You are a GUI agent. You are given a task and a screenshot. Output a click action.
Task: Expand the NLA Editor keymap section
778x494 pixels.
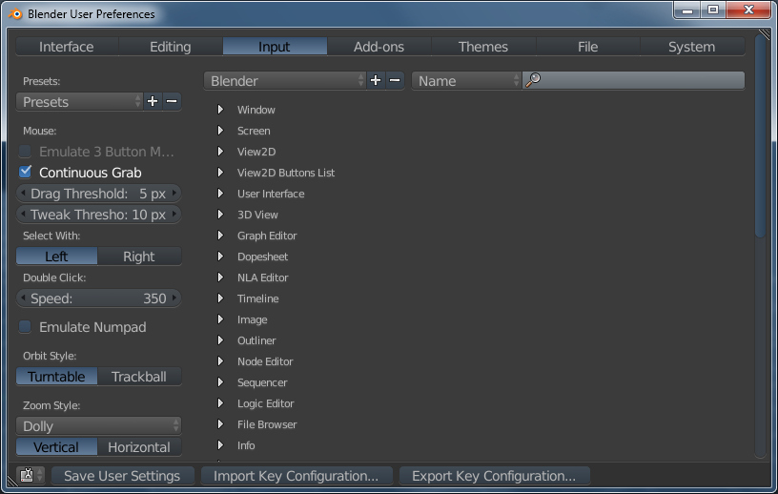pos(220,277)
